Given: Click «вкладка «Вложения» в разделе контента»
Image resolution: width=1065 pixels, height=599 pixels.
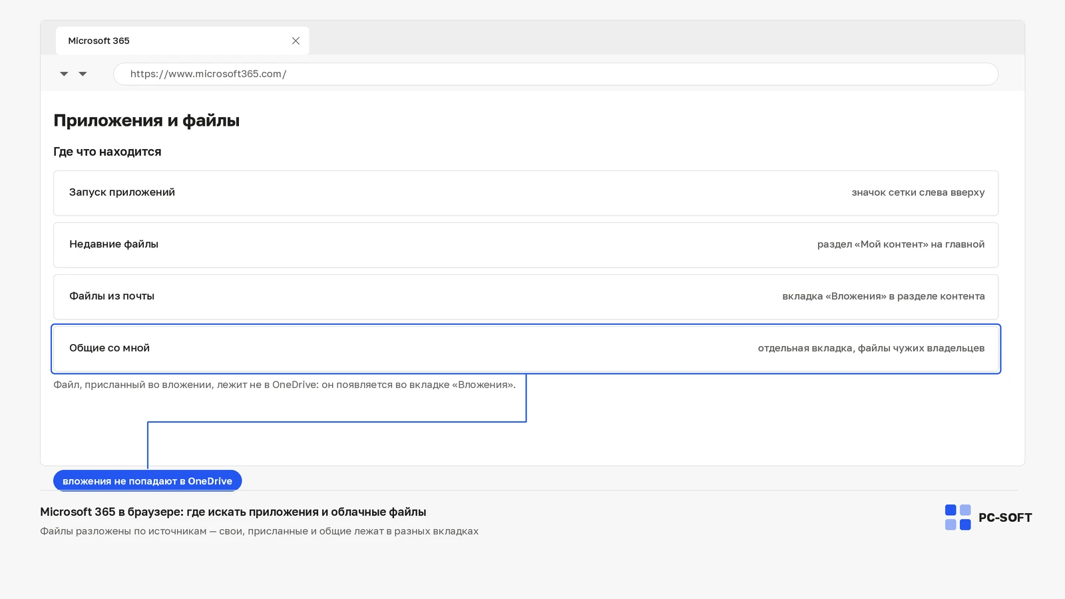Looking at the screenshot, I should 883,296.
